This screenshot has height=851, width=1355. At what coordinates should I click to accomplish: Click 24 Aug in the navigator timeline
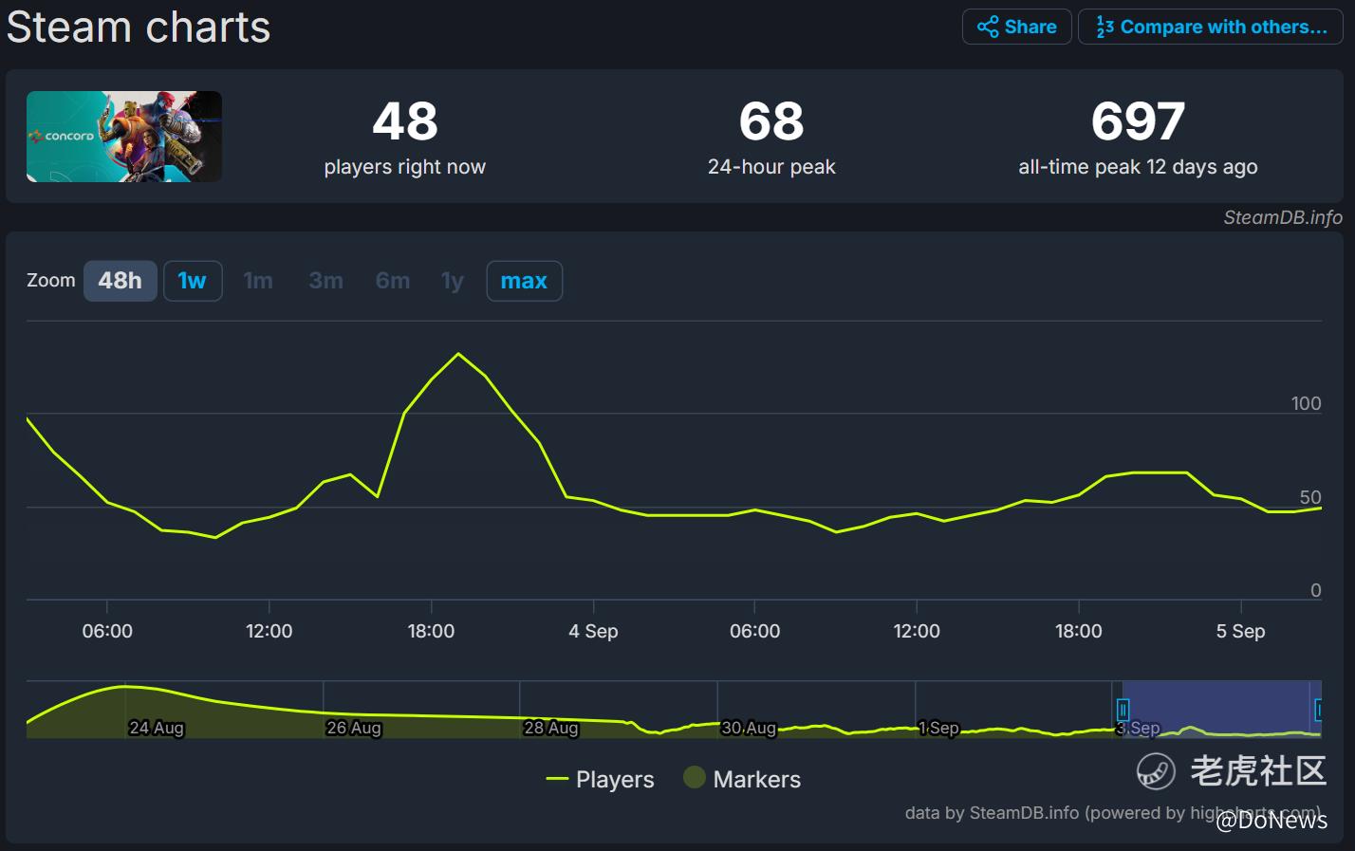pos(157,728)
